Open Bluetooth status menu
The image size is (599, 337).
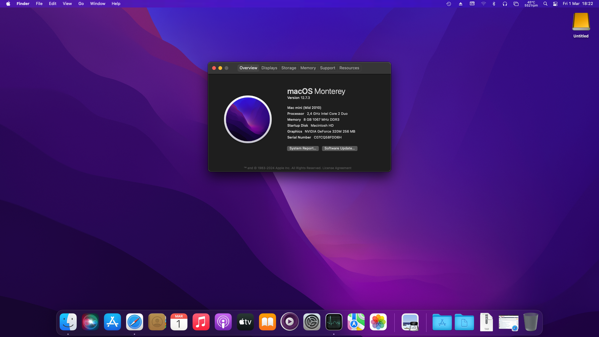pyautogui.click(x=494, y=4)
